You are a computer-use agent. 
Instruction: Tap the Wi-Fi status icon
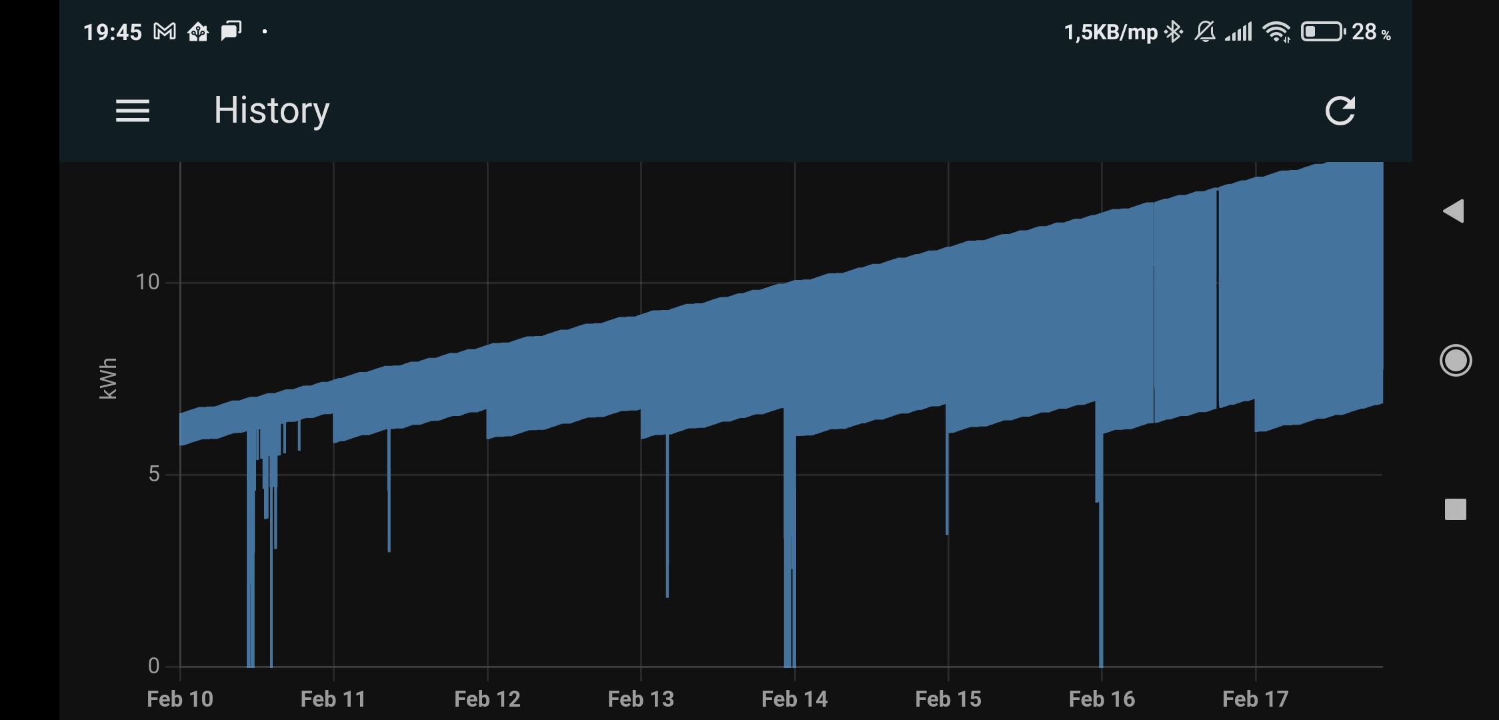1276,31
